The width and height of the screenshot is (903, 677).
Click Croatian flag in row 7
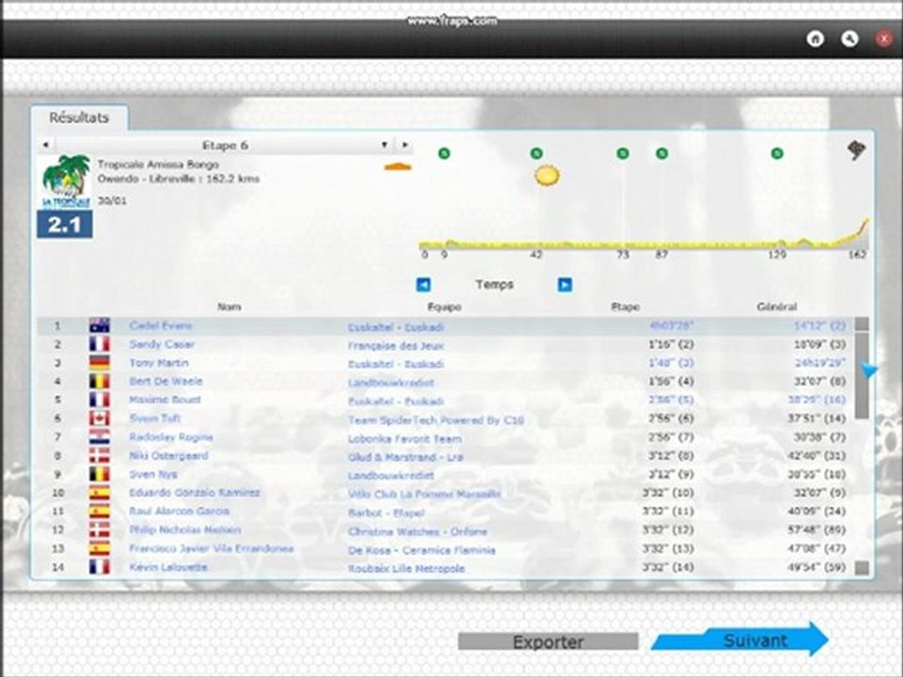click(x=99, y=437)
